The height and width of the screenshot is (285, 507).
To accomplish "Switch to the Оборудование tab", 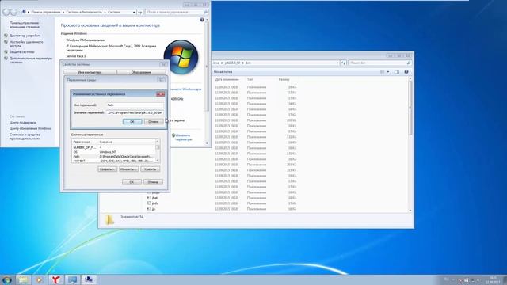I will tap(141, 72).
